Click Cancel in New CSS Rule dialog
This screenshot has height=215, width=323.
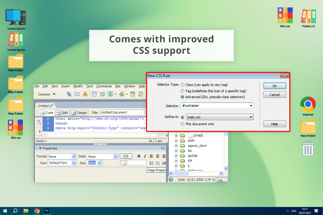click(x=275, y=95)
